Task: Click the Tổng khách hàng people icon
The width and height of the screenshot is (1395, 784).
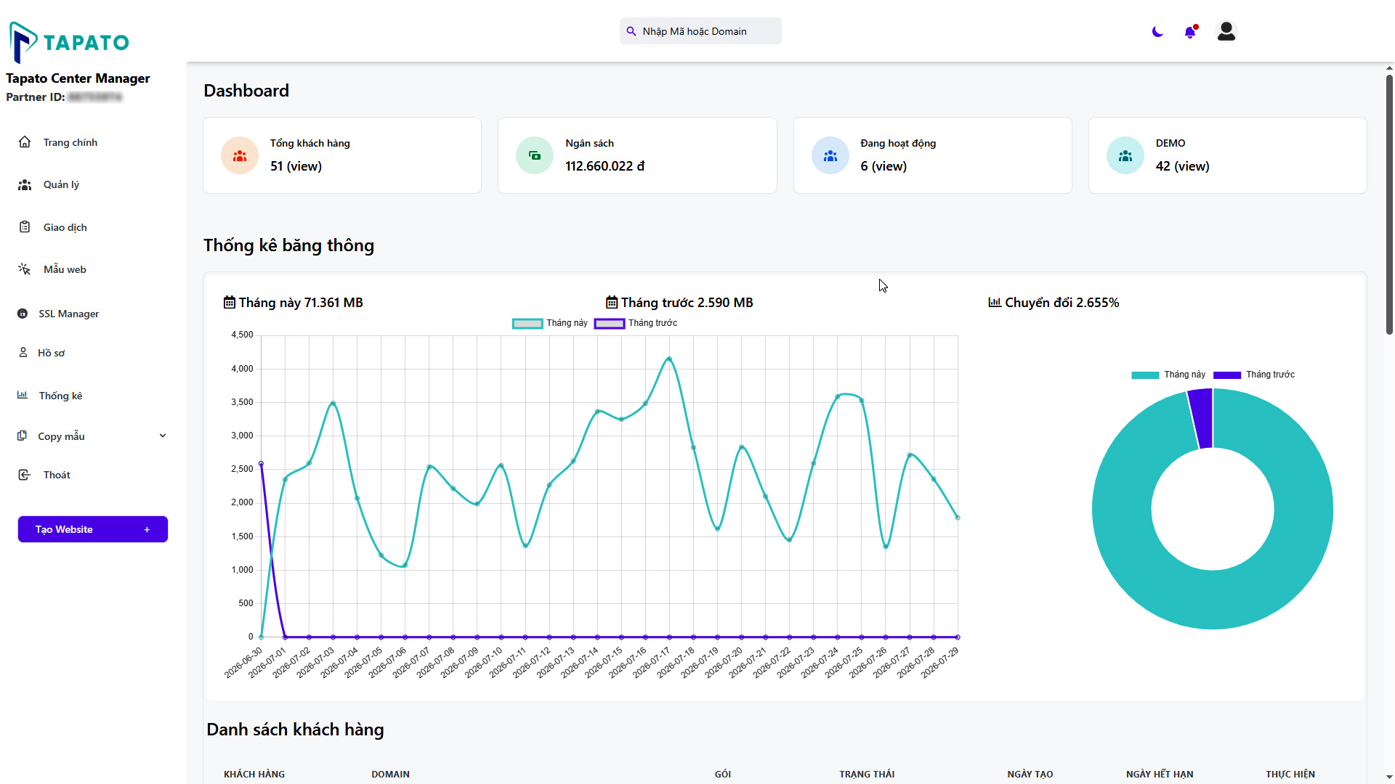Action: (240, 155)
